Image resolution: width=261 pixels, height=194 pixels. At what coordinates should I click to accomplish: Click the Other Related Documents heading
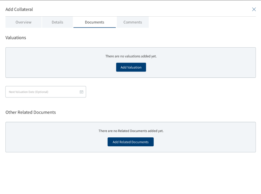(x=31, y=112)
